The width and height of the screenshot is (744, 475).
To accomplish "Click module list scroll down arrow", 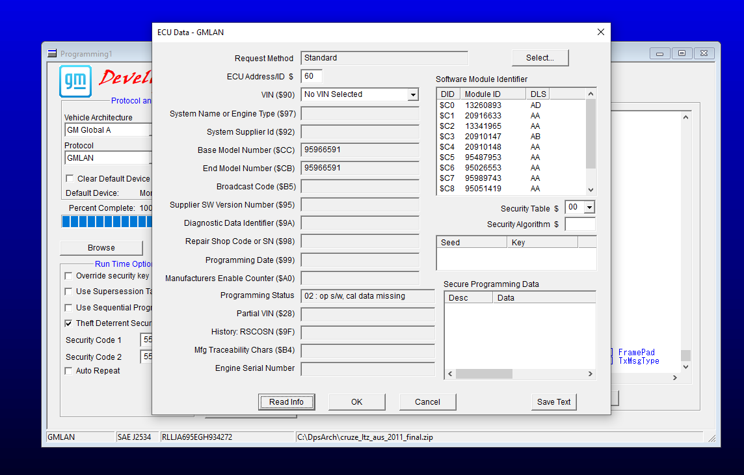I will click(x=591, y=189).
